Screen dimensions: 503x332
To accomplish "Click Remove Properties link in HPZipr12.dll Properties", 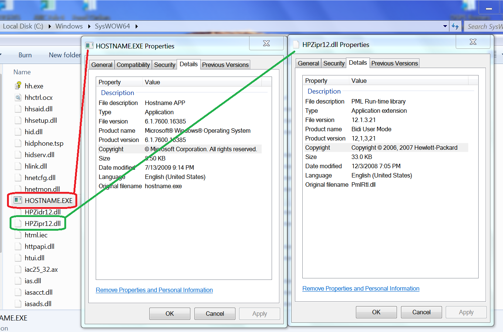I will [361, 288].
